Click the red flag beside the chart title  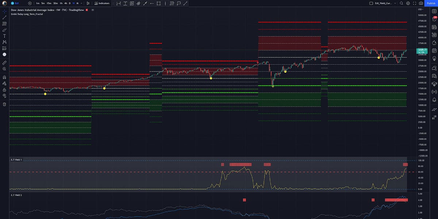(x=87, y=10)
